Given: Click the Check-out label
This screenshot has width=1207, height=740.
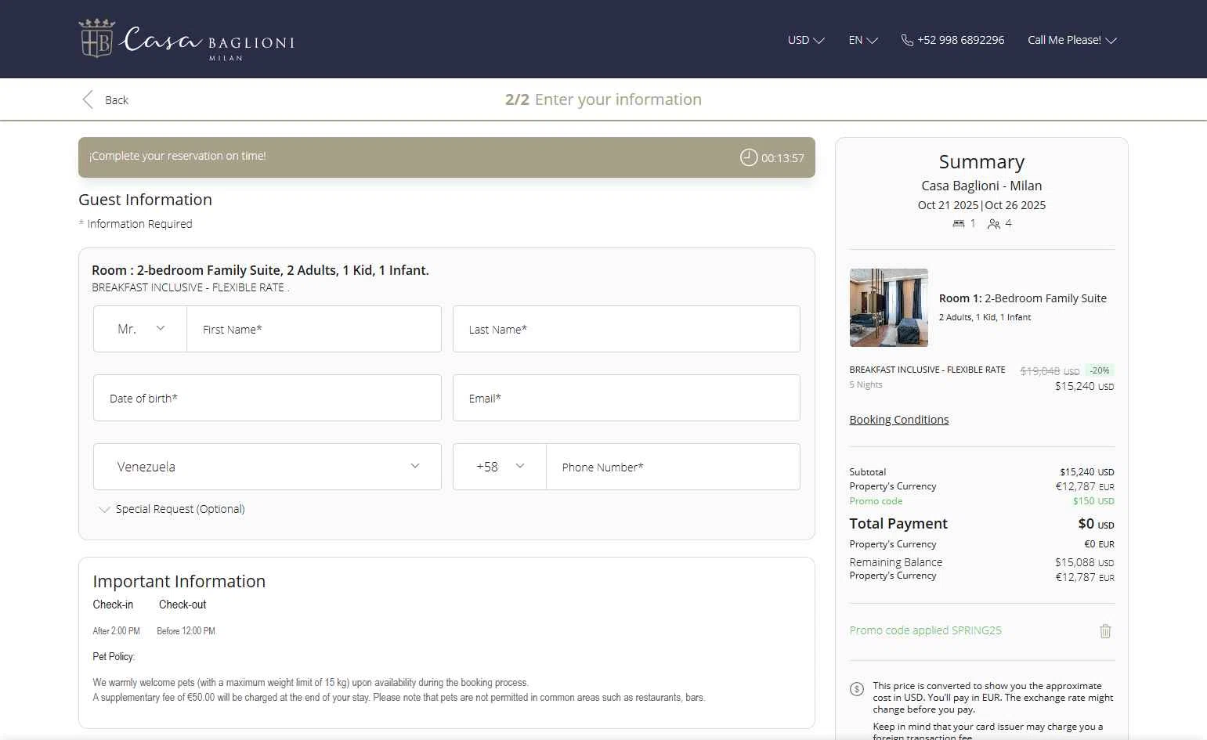Looking at the screenshot, I should click(182, 605).
